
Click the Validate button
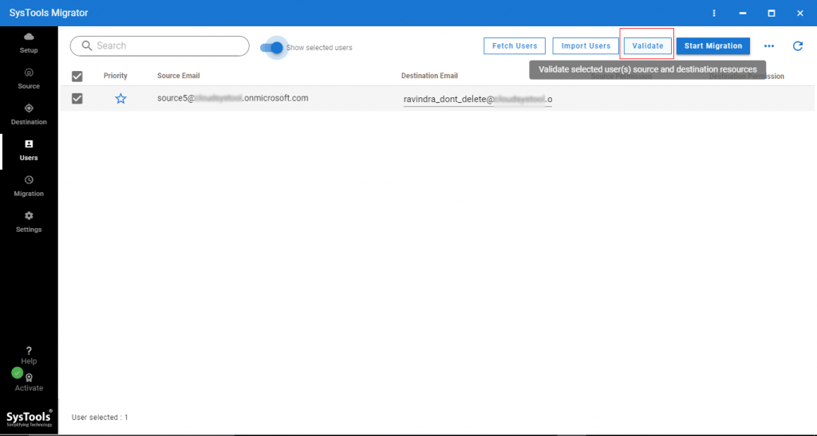click(648, 45)
